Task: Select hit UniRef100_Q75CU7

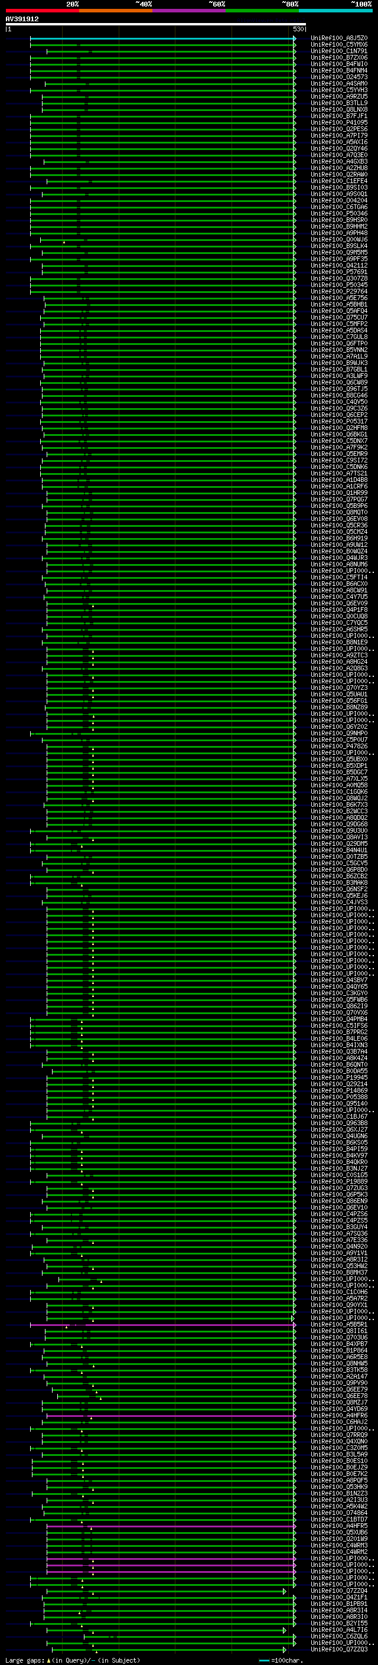Action: point(339,317)
